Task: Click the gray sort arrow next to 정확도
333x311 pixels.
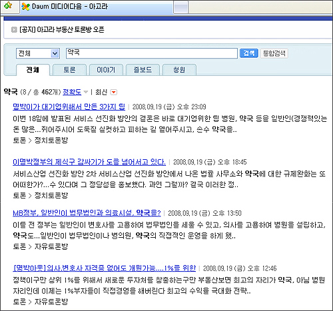Action: (x=86, y=92)
